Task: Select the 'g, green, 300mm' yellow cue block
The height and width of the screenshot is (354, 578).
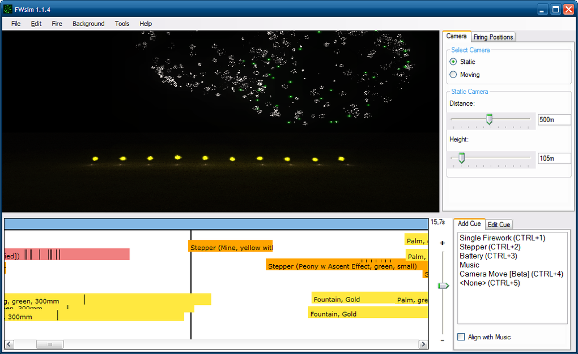Action: point(108,299)
